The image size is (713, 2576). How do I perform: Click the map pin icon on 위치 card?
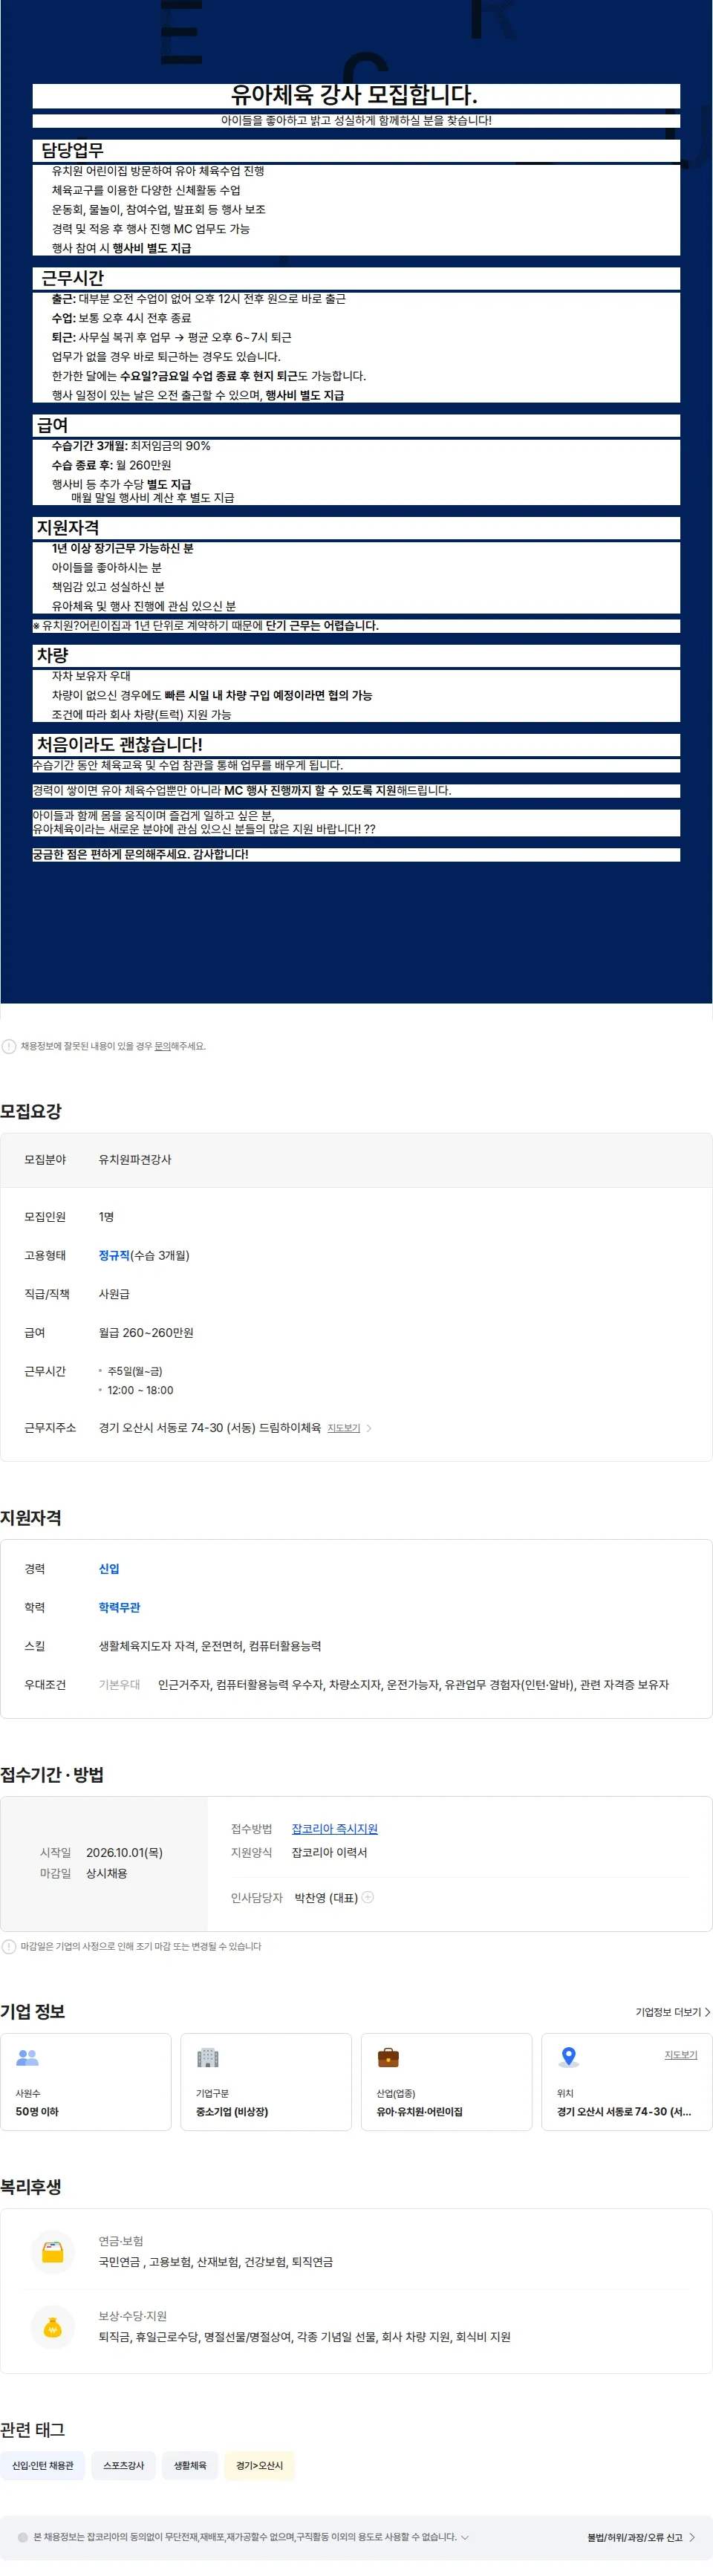pyautogui.click(x=569, y=2057)
